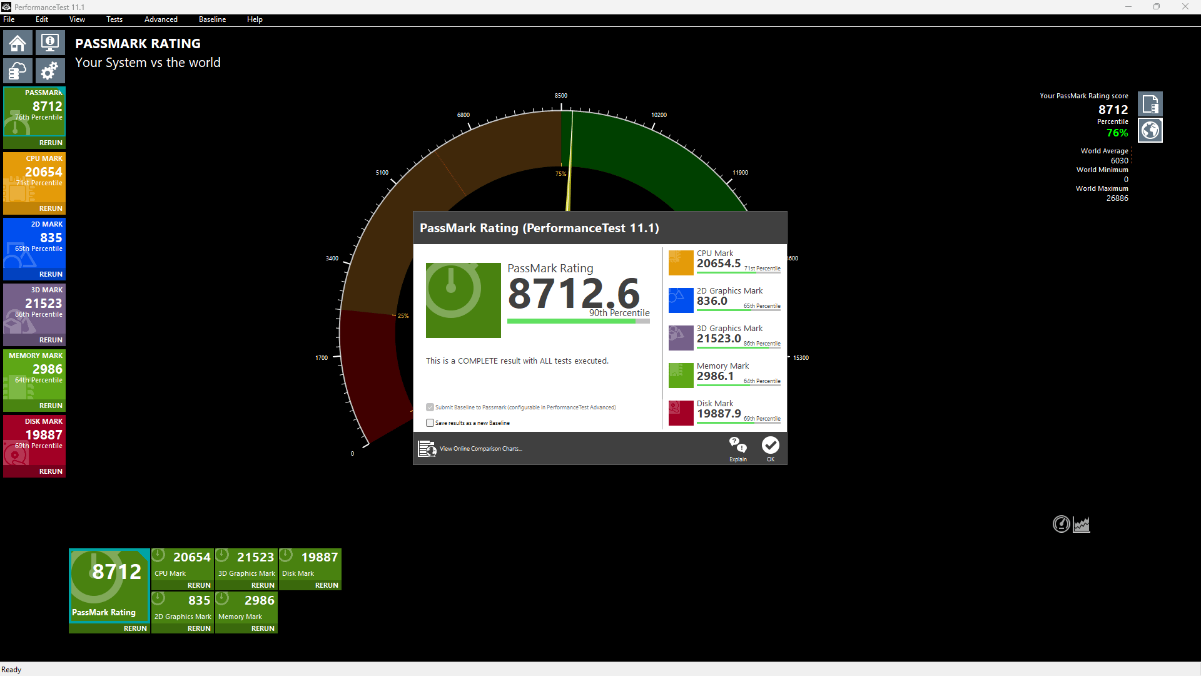Switch to the distribution chart icon
This screenshot has width=1201, height=676.
coord(1082,524)
